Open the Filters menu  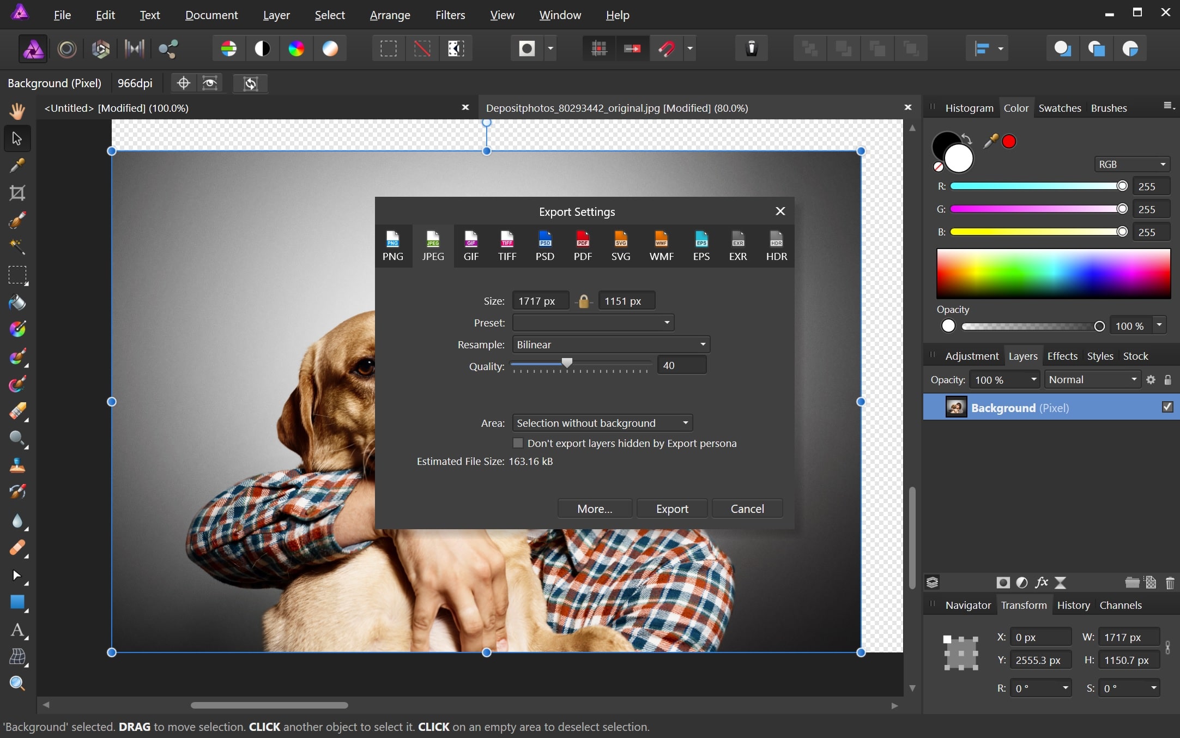pyautogui.click(x=450, y=15)
